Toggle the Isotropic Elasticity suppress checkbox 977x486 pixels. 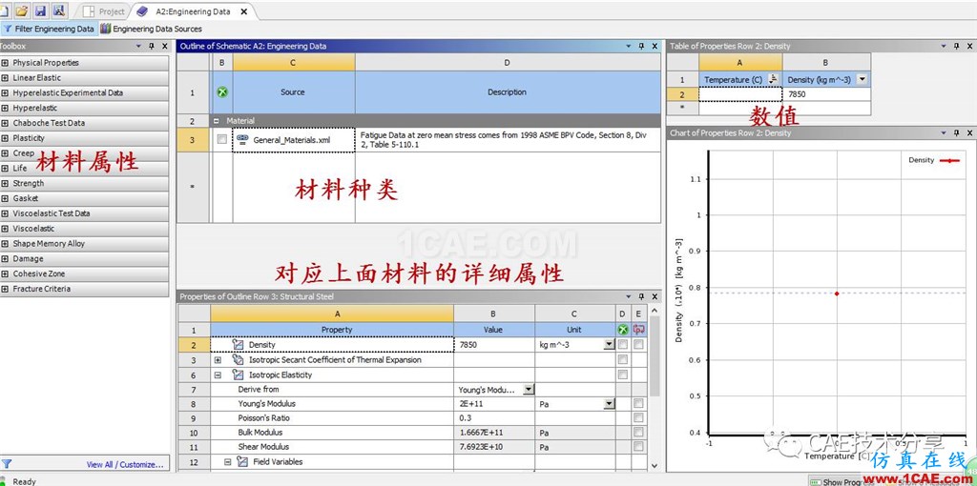pyautogui.click(x=622, y=375)
